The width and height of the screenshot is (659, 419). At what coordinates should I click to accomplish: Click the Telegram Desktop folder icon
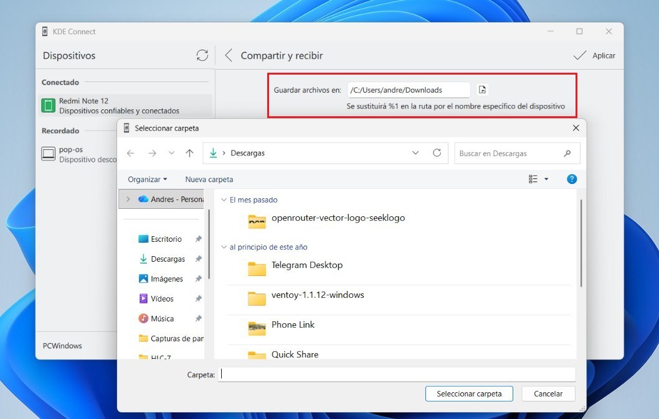point(257,269)
